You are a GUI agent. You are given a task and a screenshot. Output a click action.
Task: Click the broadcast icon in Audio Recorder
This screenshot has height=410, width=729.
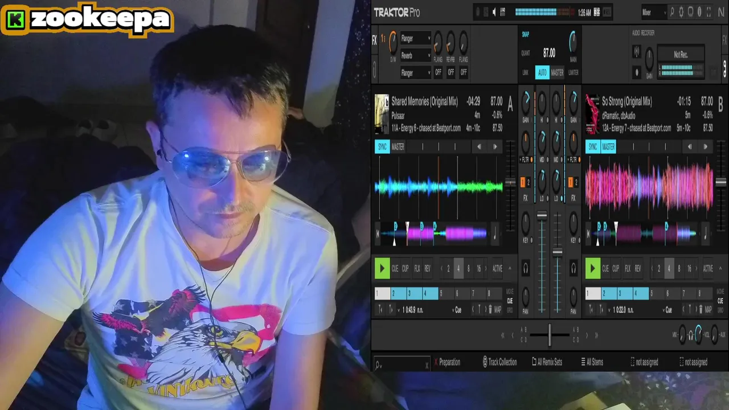[x=637, y=52]
